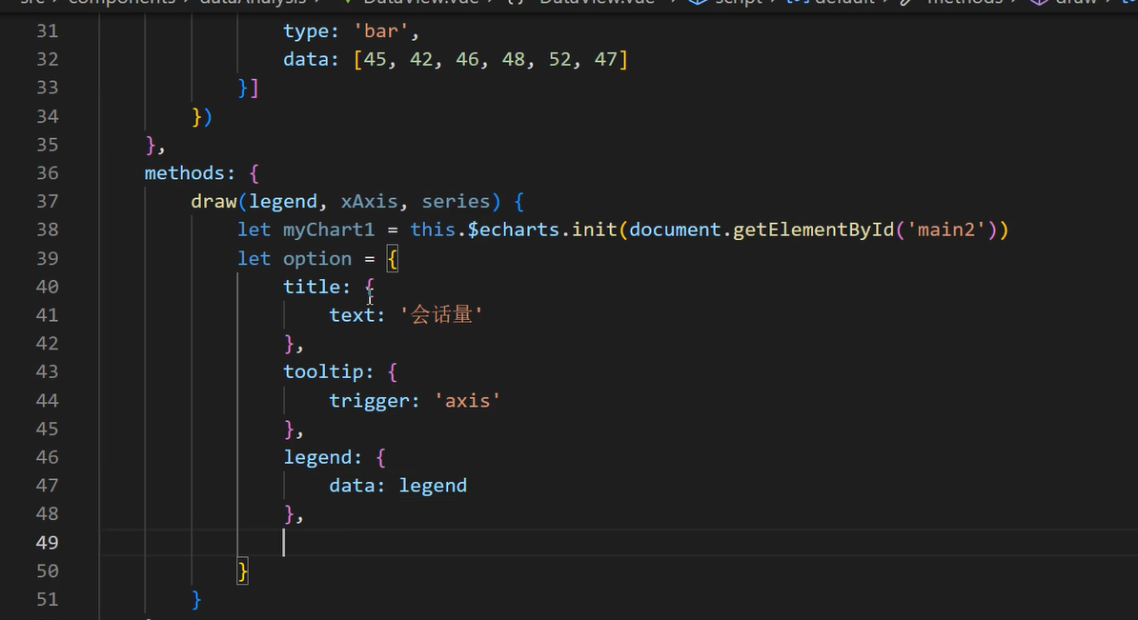Place cursor in the '会话量' string

(x=441, y=314)
